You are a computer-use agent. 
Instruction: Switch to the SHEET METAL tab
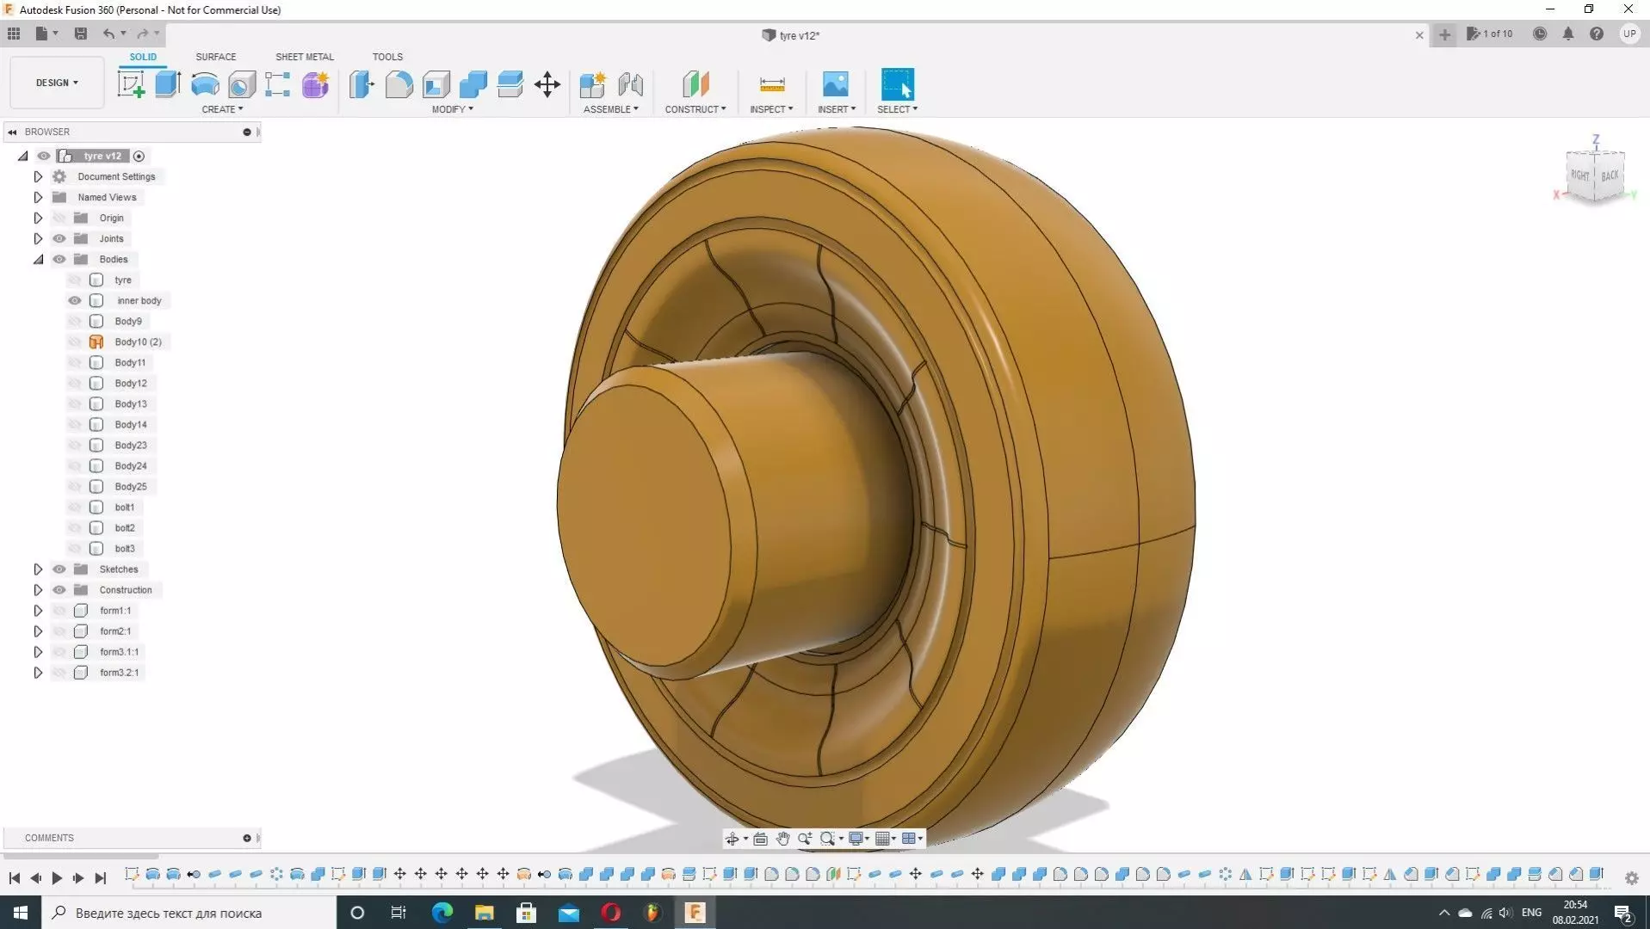click(305, 57)
